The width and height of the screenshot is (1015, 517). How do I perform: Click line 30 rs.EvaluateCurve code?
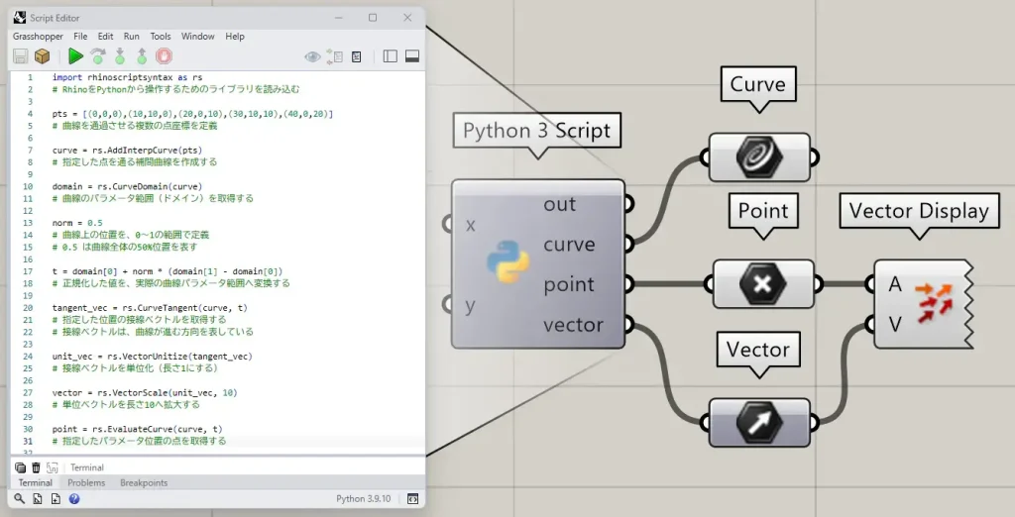click(x=137, y=429)
